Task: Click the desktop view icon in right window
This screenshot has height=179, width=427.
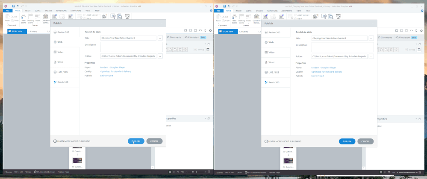Action: click(397, 30)
